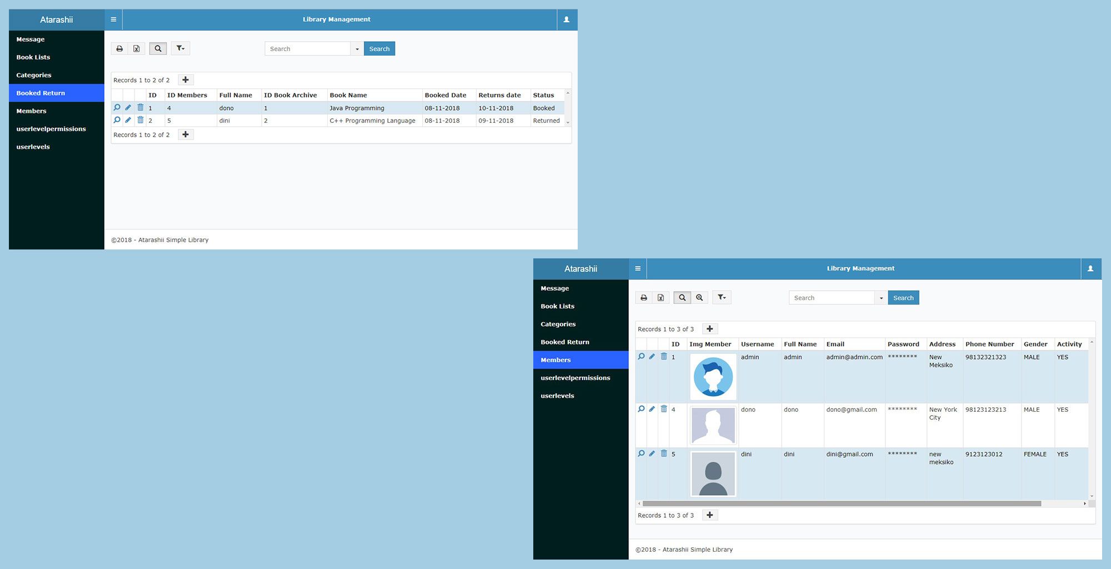Screen dimensions: 1111x569
Task: Click the print icon on the Booked Return page
Action: tap(119, 49)
